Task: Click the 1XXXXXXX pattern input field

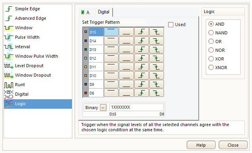Action: [x=137, y=107]
